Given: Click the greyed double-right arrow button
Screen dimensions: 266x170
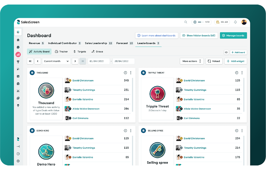Looking at the screenshot, I should [x=83, y=61].
